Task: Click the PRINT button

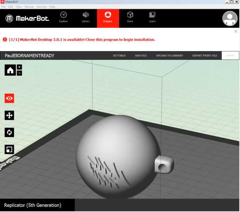Action: click(230, 56)
